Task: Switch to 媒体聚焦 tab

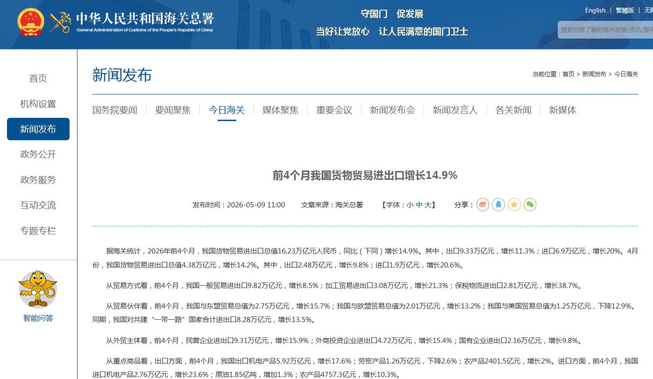Action: point(281,110)
